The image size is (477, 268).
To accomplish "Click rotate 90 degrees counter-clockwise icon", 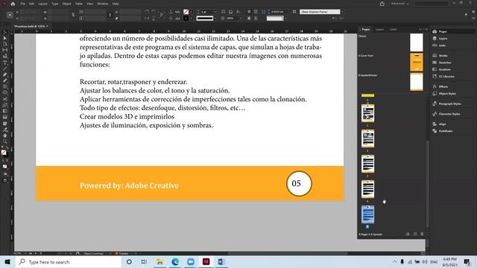I will pyautogui.click(x=154, y=12).
